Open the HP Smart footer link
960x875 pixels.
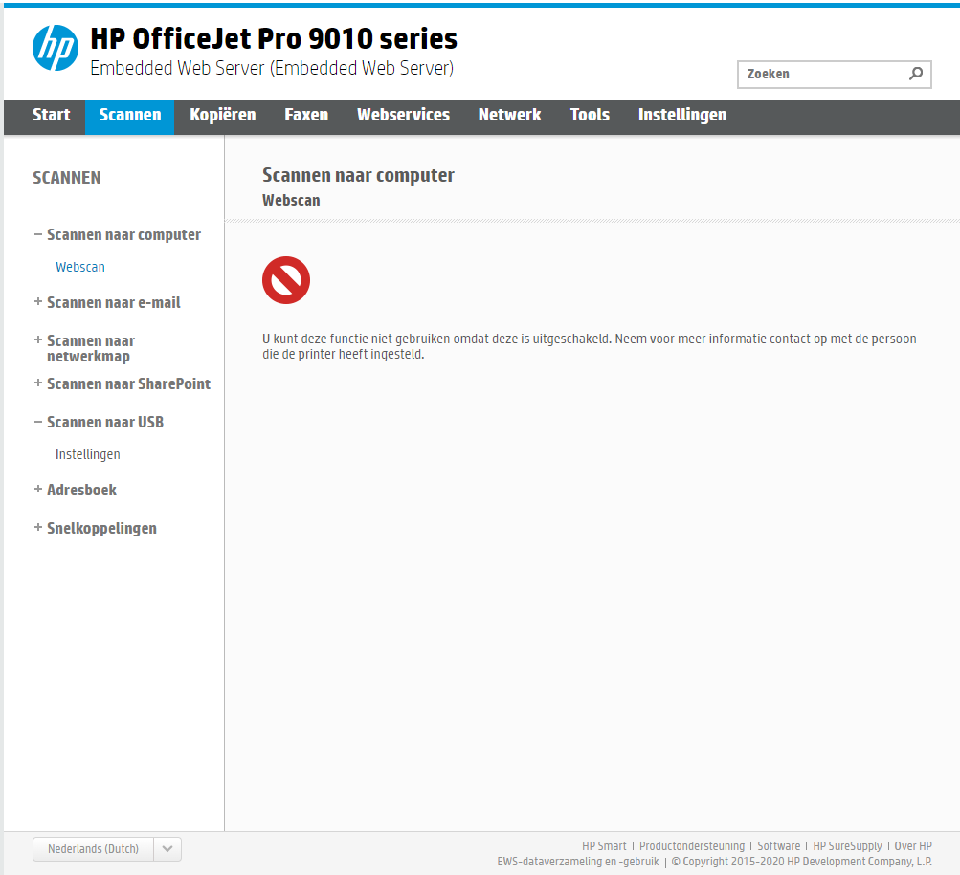(604, 845)
